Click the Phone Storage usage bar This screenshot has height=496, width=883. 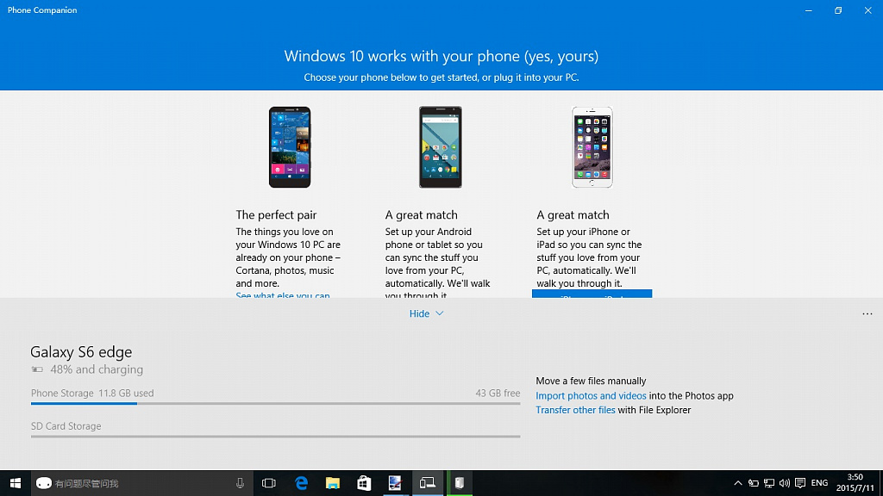coord(275,403)
